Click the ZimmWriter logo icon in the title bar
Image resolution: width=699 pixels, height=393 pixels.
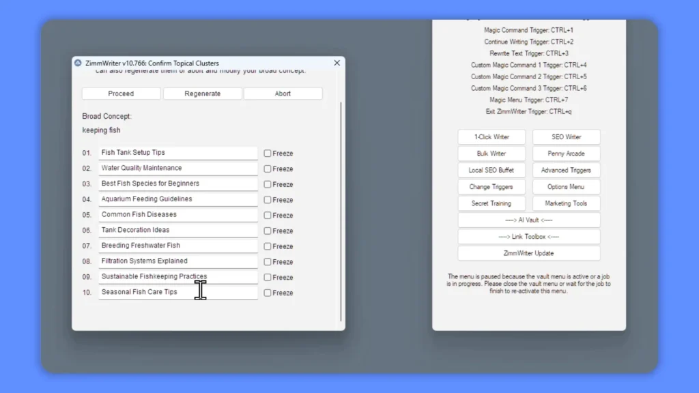(77, 63)
